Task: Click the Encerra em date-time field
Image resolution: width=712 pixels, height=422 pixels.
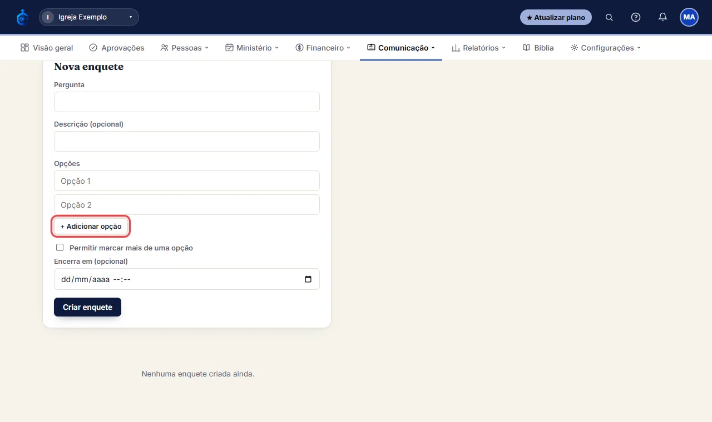Action: pos(187,279)
